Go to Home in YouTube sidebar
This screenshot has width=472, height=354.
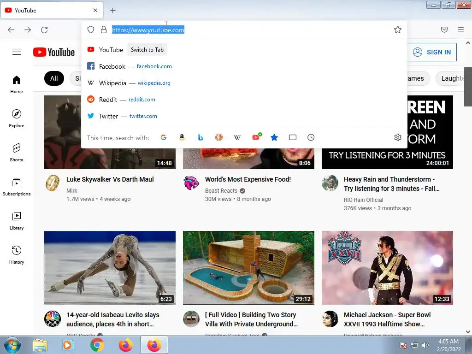[17, 85]
